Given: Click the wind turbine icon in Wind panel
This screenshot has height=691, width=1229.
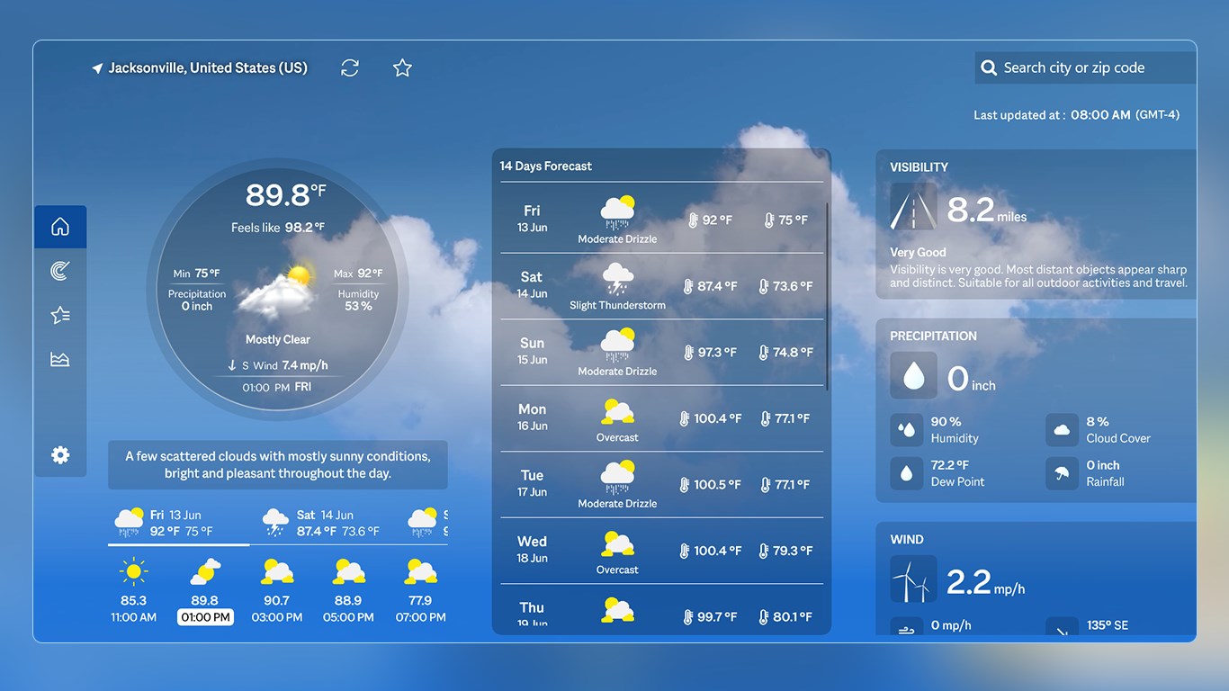Looking at the screenshot, I should coord(913,580).
